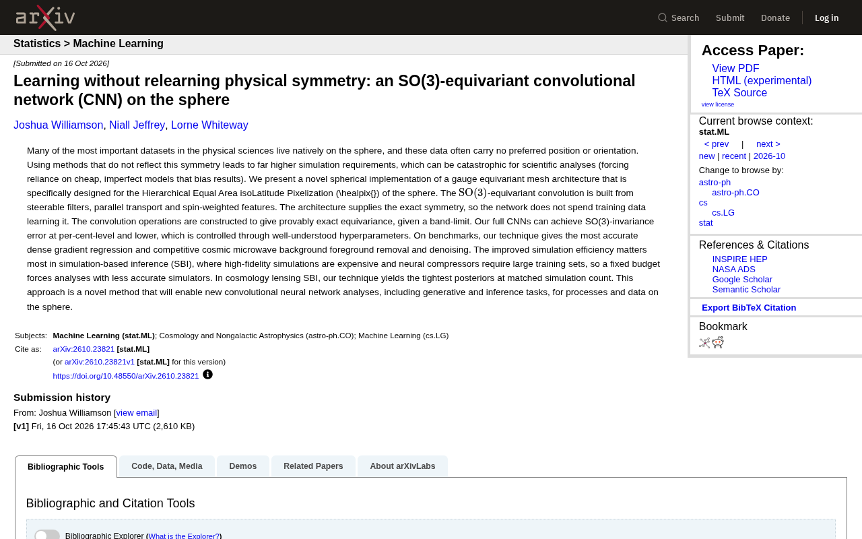862x539 pixels.
Task: Click the DOI info icon
Action: point(207,375)
